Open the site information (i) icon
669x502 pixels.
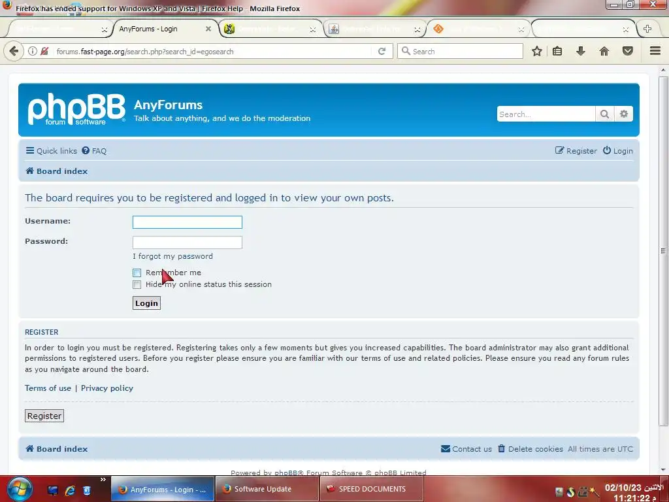coord(33,51)
